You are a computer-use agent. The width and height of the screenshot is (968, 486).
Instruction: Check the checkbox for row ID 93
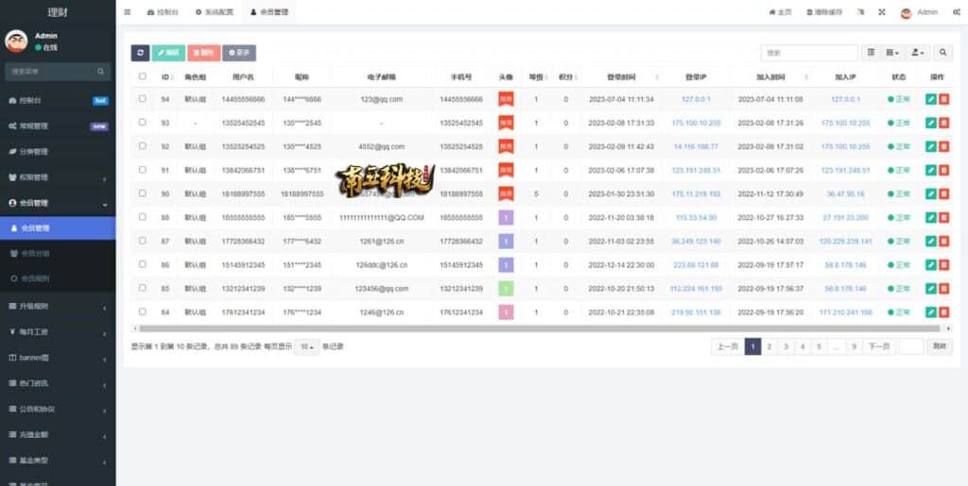point(143,123)
